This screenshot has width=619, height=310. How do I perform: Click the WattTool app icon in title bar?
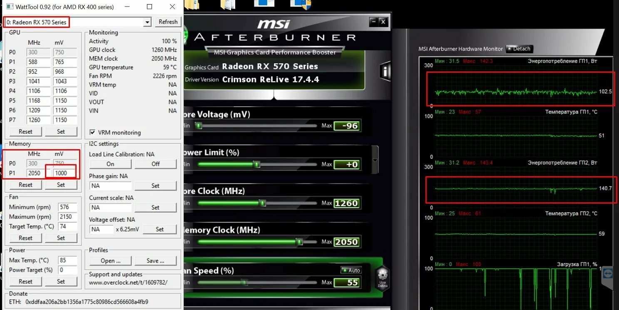pos(10,7)
